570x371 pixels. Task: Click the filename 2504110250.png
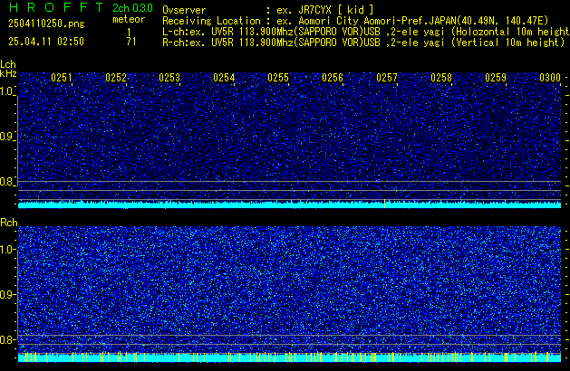click(46, 24)
